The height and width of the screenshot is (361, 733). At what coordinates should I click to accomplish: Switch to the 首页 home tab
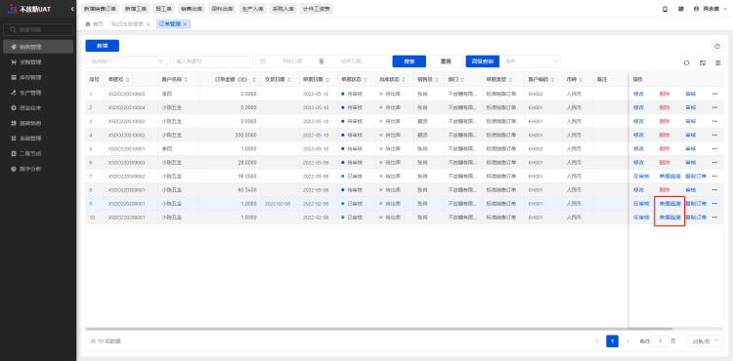[x=95, y=24]
